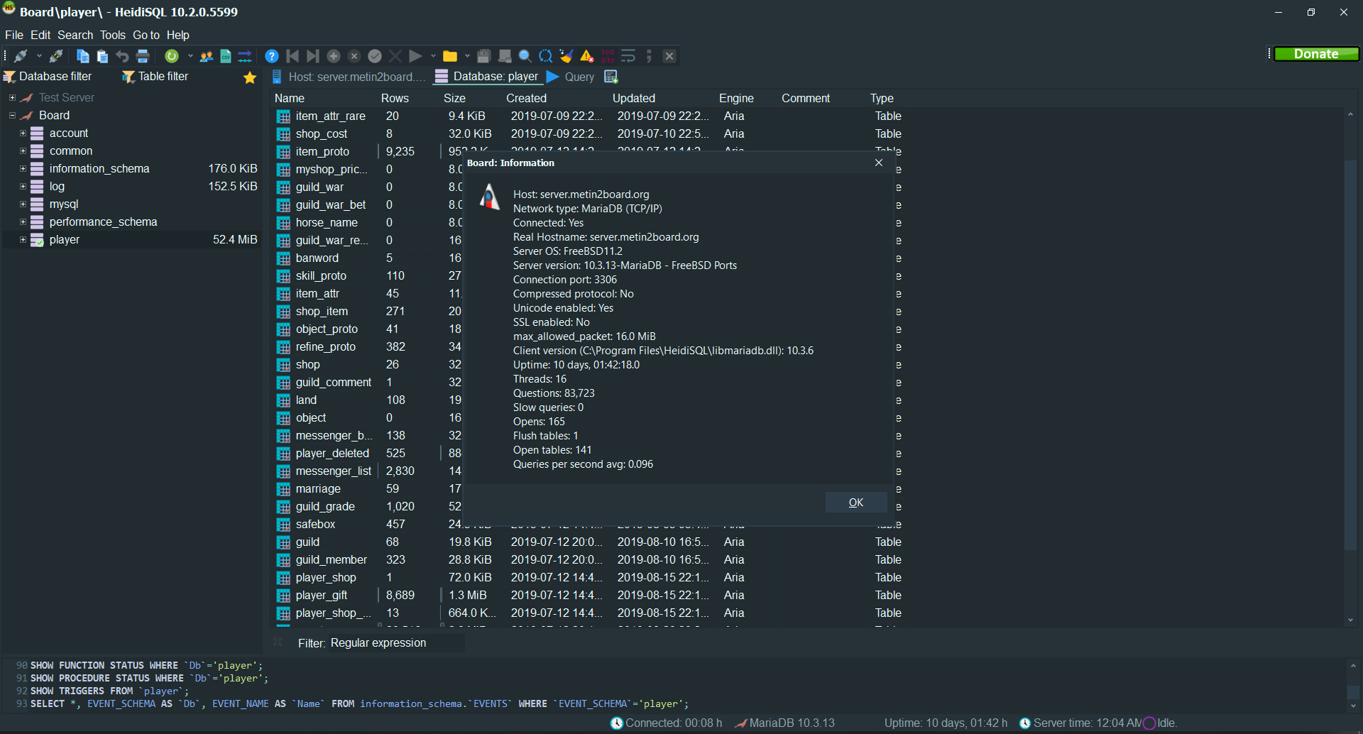1363x734 pixels.
Task: Click the disconnect from server icon
Action: [x=56, y=56]
